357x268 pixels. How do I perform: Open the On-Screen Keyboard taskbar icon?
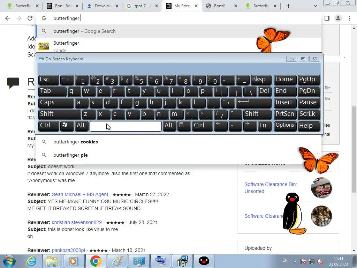[x=160, y=261]
